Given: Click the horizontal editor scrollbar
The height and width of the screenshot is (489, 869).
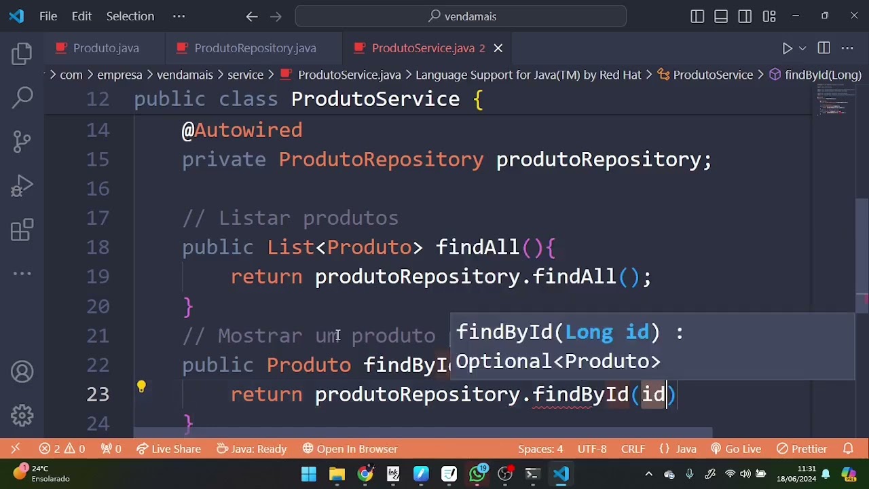Looking at the screenshot, I should point(422,432).
